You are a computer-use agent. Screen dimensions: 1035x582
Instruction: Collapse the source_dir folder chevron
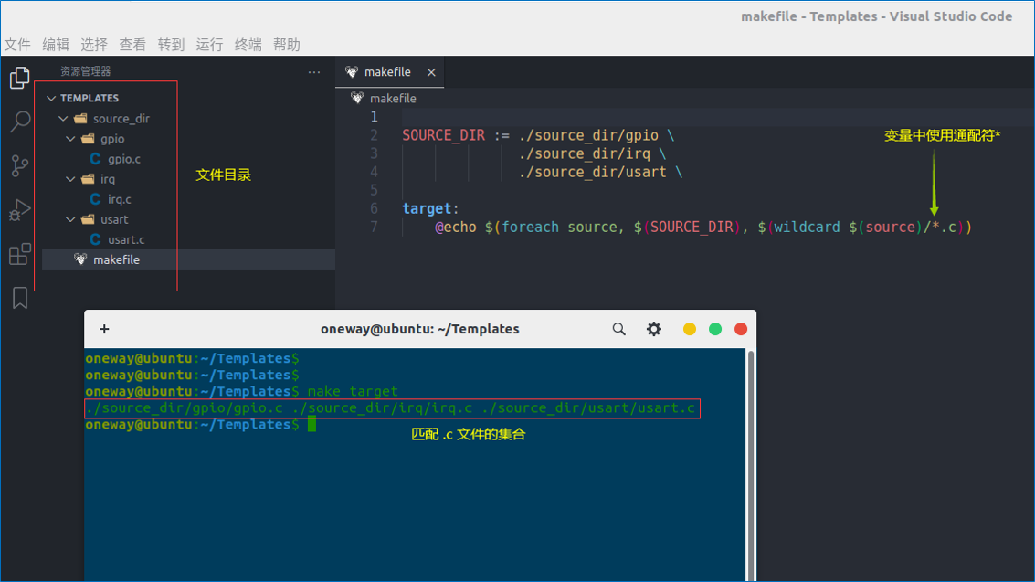pos(63,118)
